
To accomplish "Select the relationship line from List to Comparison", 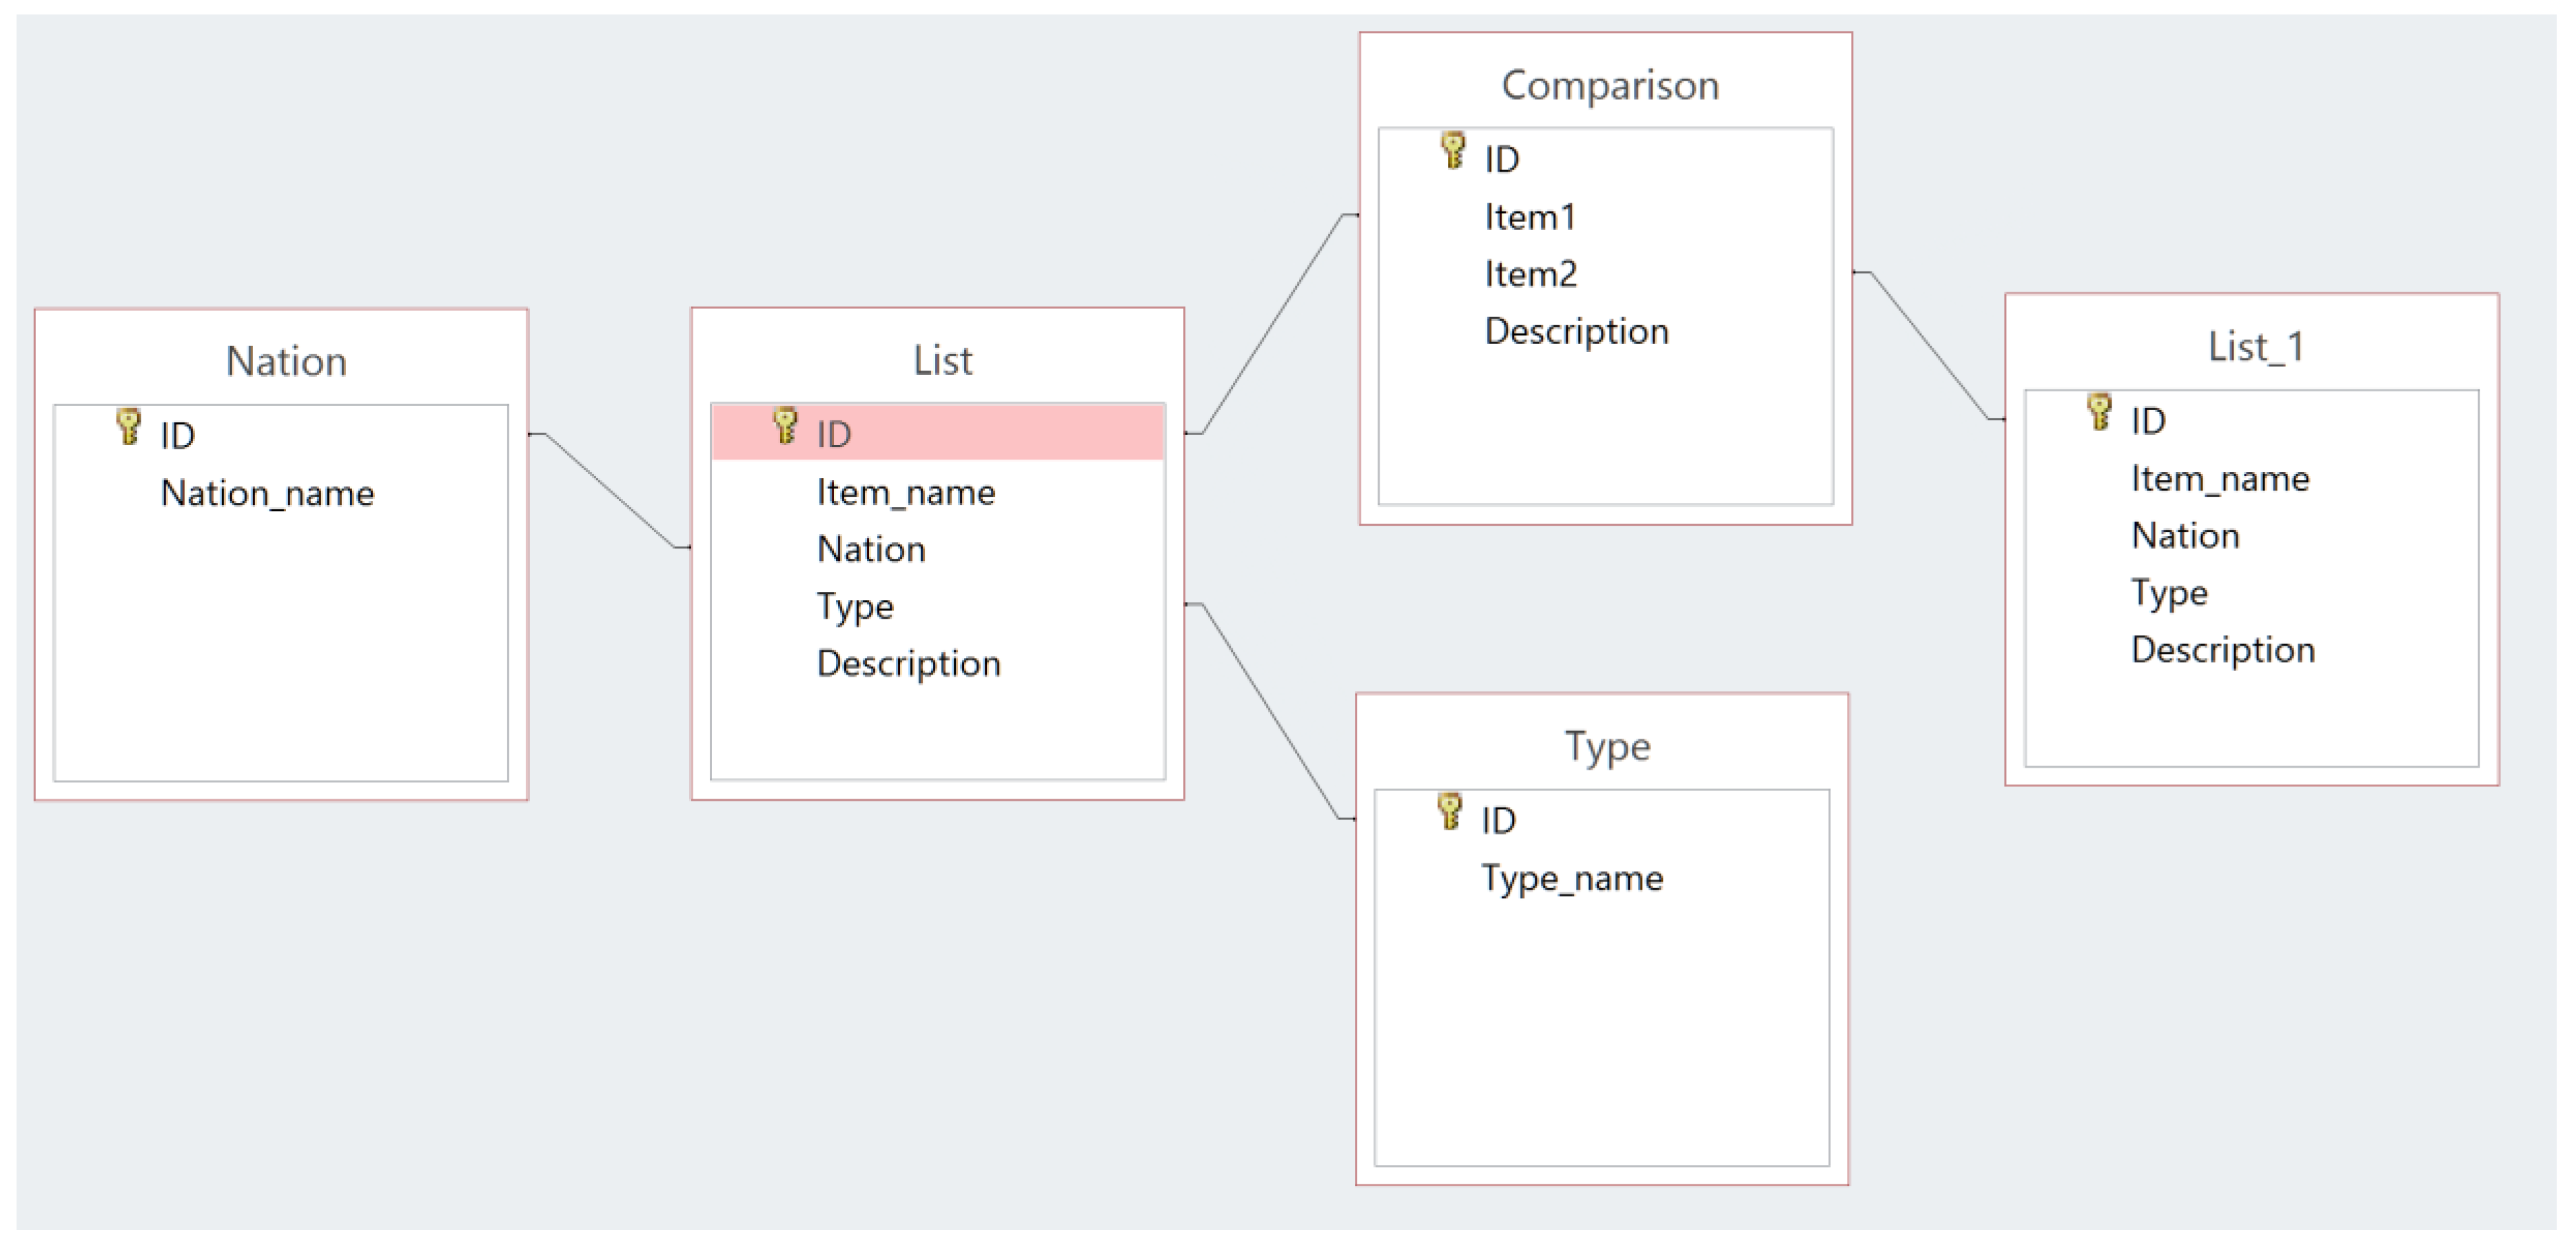I will tap(1272, 324).
